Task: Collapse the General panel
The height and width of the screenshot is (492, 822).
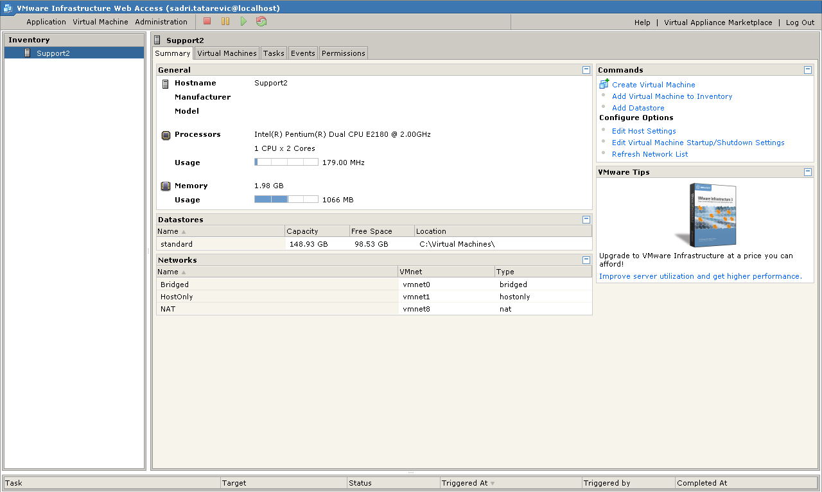Action: tap(586, 70)
